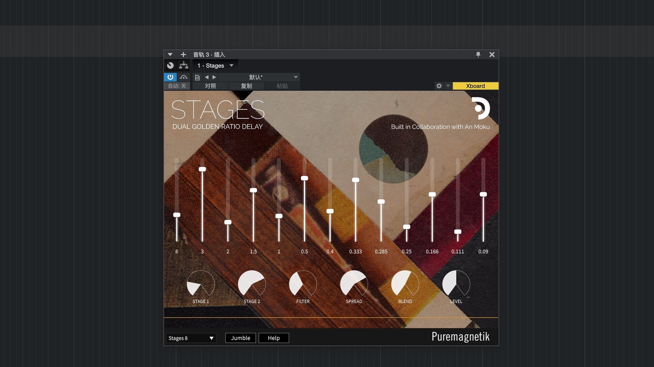Click the 复制 copy button

pos(247,86)
